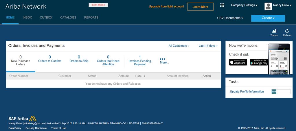Click the Ariba Network title logo
Image resolution: width=296 pixels, height=131 pixels.
click(x=26, y=6)
